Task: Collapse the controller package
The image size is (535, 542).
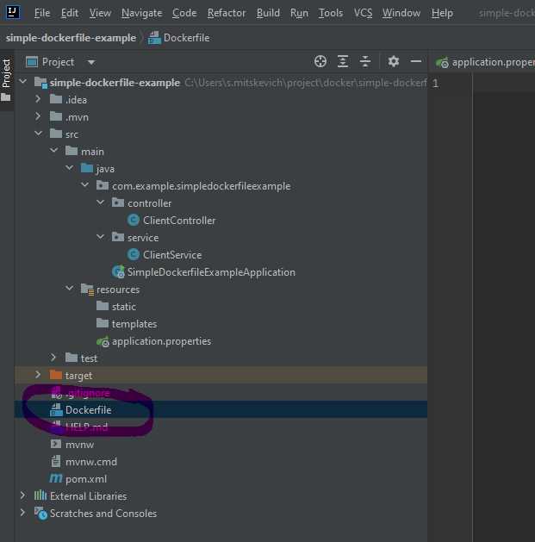Action: pos(101,202)
